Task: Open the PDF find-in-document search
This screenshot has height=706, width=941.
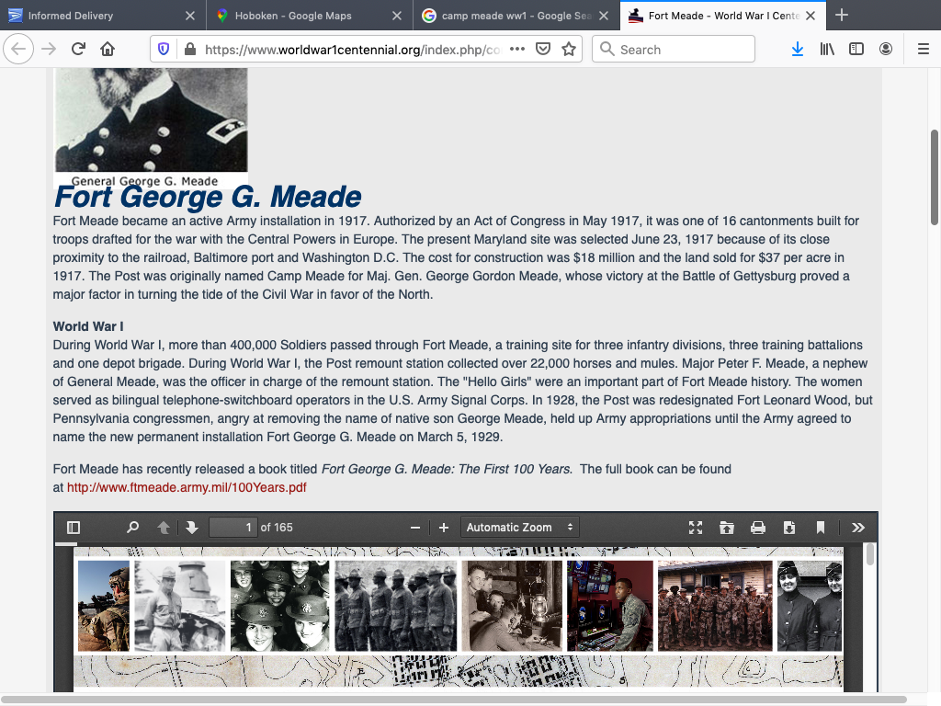Action: click(x=132, y=528)
